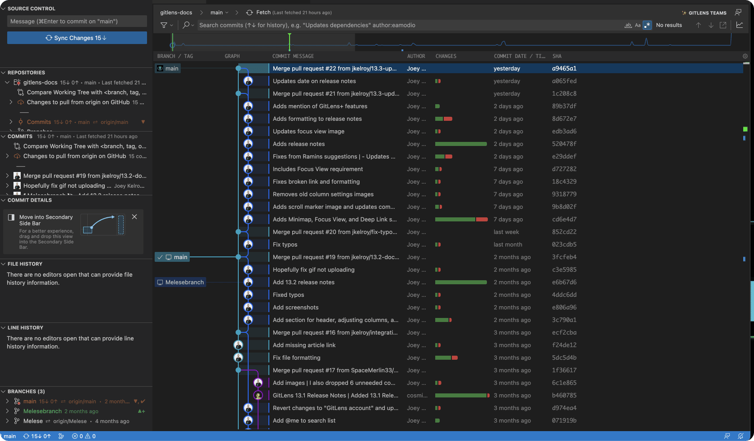
Task: Open graph column settings gear
Action: coord(745,56)
